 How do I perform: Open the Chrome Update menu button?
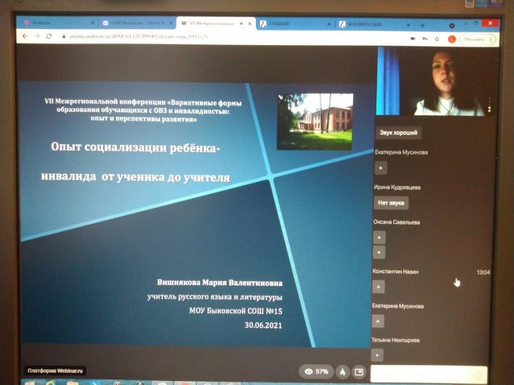pyautogui.click(x=477, y=39)
